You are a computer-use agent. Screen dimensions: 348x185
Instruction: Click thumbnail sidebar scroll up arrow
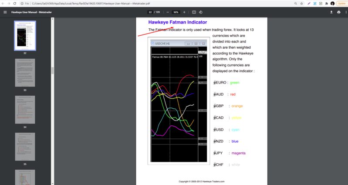[x=53, y=19]
